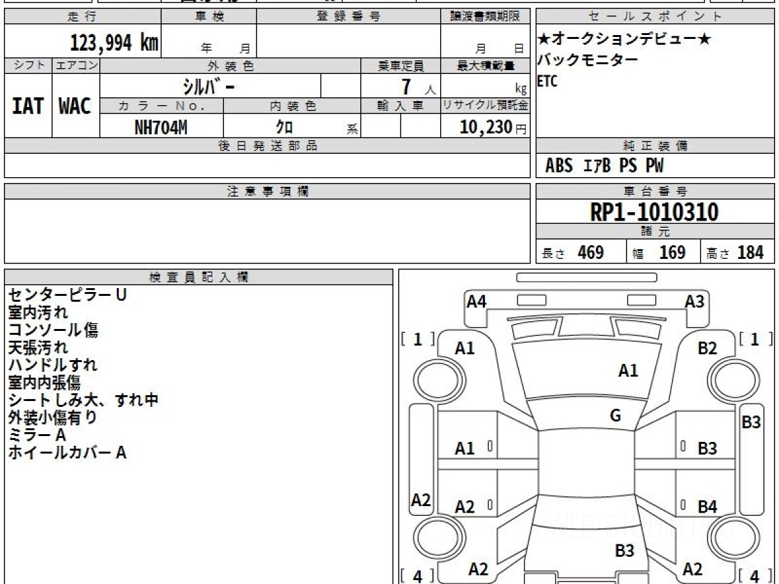Viewport: 779px width, 584px height.
Task: Select the color code NH704M
Action: click(x=161, y=127)
